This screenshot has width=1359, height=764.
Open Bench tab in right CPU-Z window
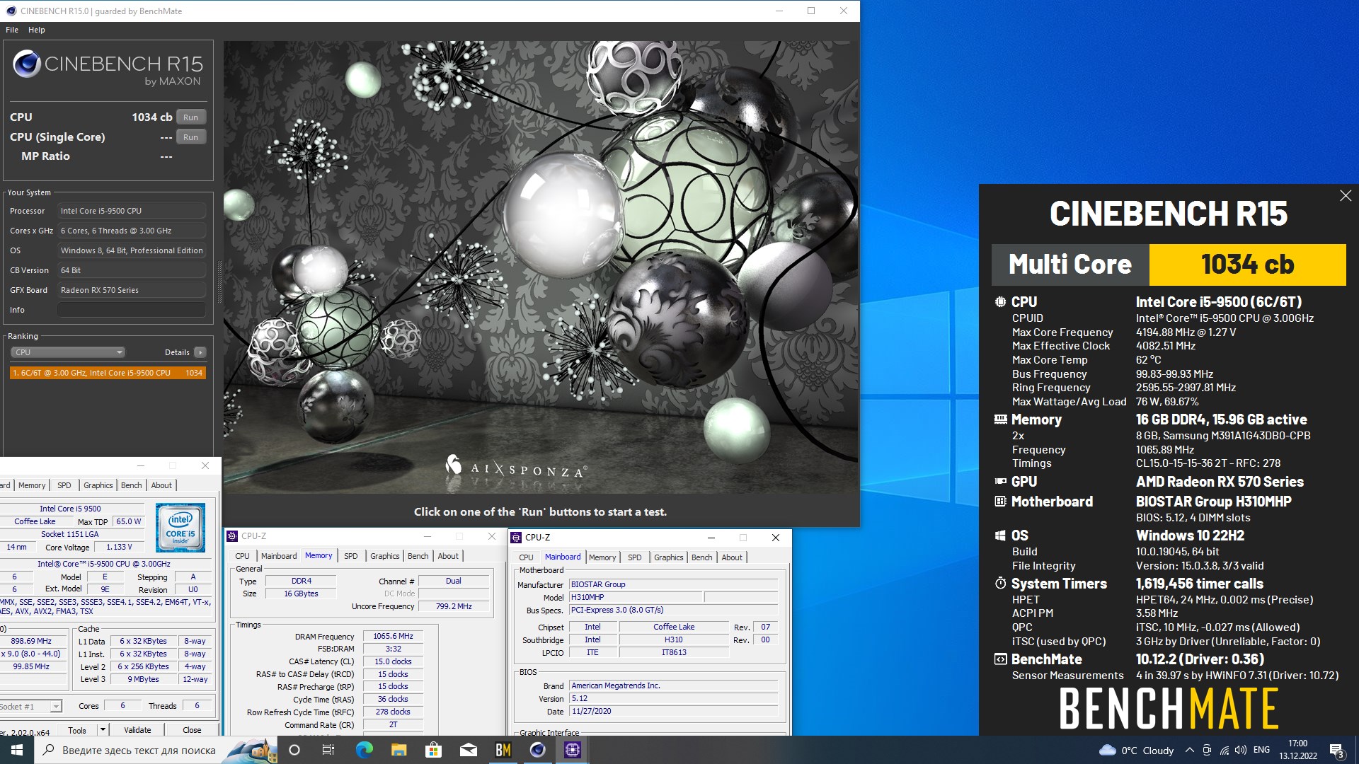pos(702,557)
